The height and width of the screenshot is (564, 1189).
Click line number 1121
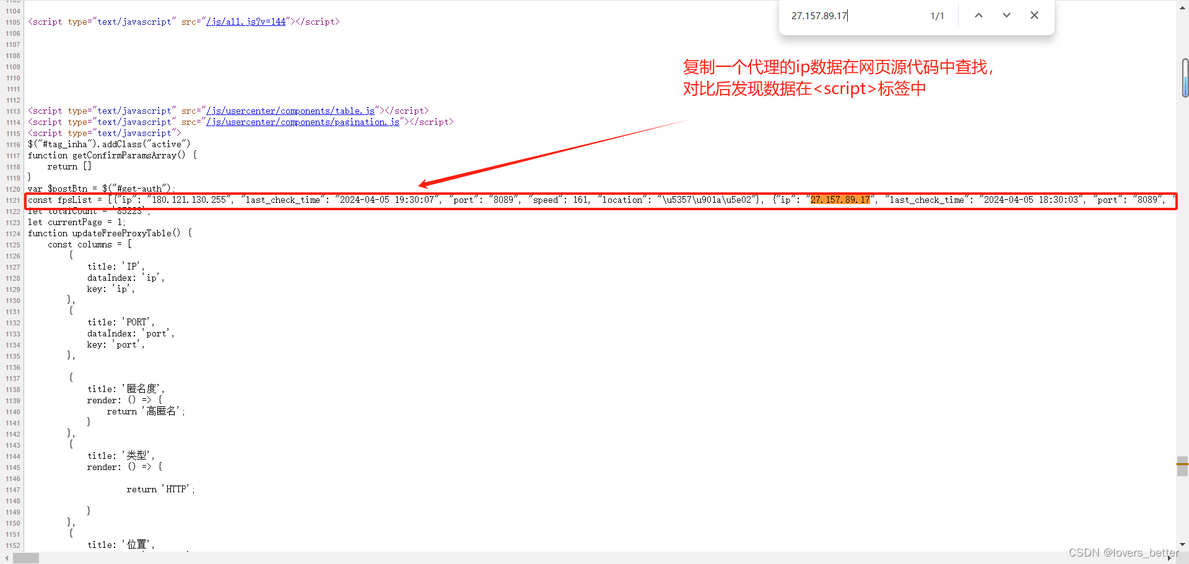coord(13,200)
